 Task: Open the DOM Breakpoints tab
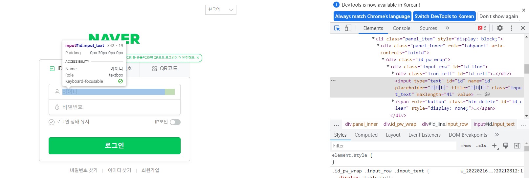click(468, 135)
